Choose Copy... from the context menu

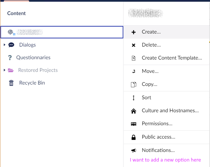point(166,84)
